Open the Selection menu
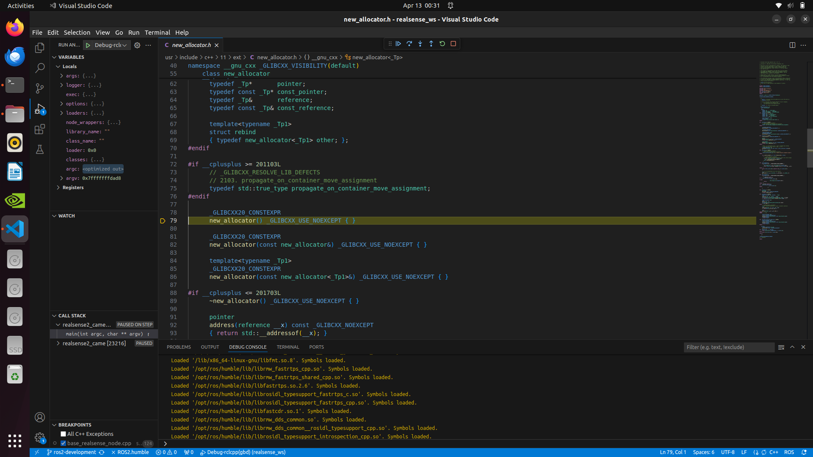This screenshot has width=813, height=457. [x=77, y=33]
